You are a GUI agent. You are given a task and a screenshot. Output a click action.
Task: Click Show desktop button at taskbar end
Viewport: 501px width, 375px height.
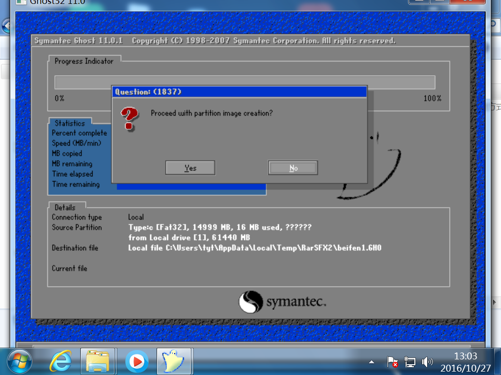pos(498,362)
